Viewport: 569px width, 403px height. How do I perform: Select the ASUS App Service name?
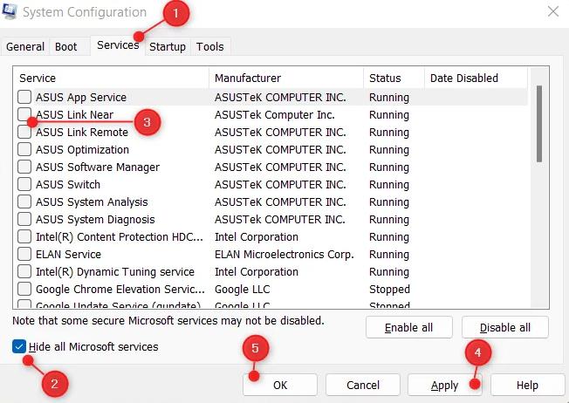[x=81, y=97]
